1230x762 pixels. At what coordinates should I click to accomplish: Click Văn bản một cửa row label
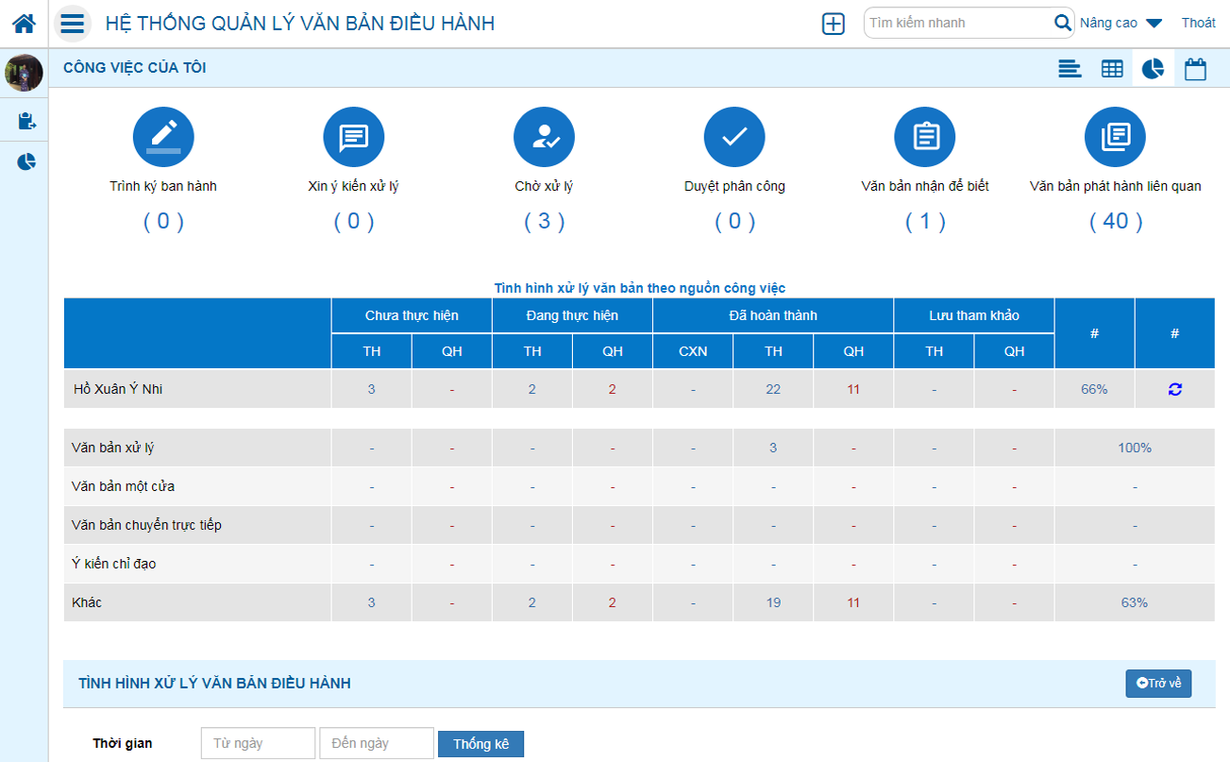pos(123,486)
